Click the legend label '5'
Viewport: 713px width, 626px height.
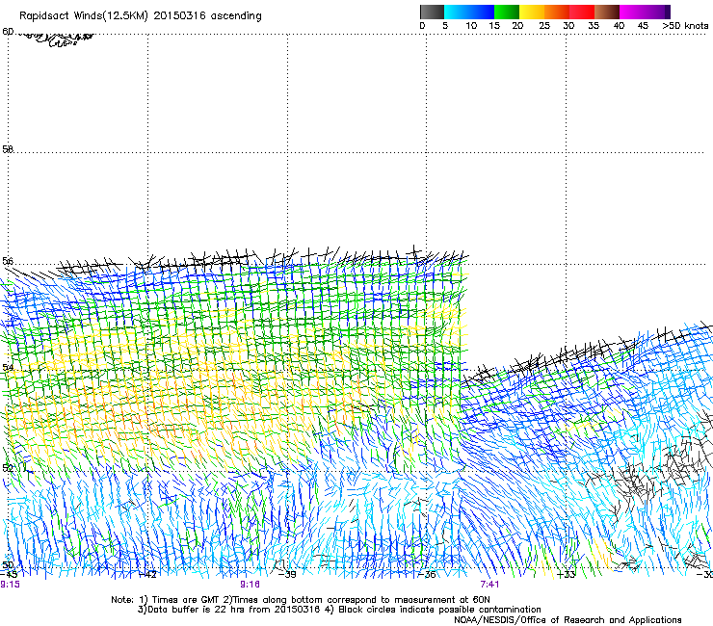coord(445,26)
